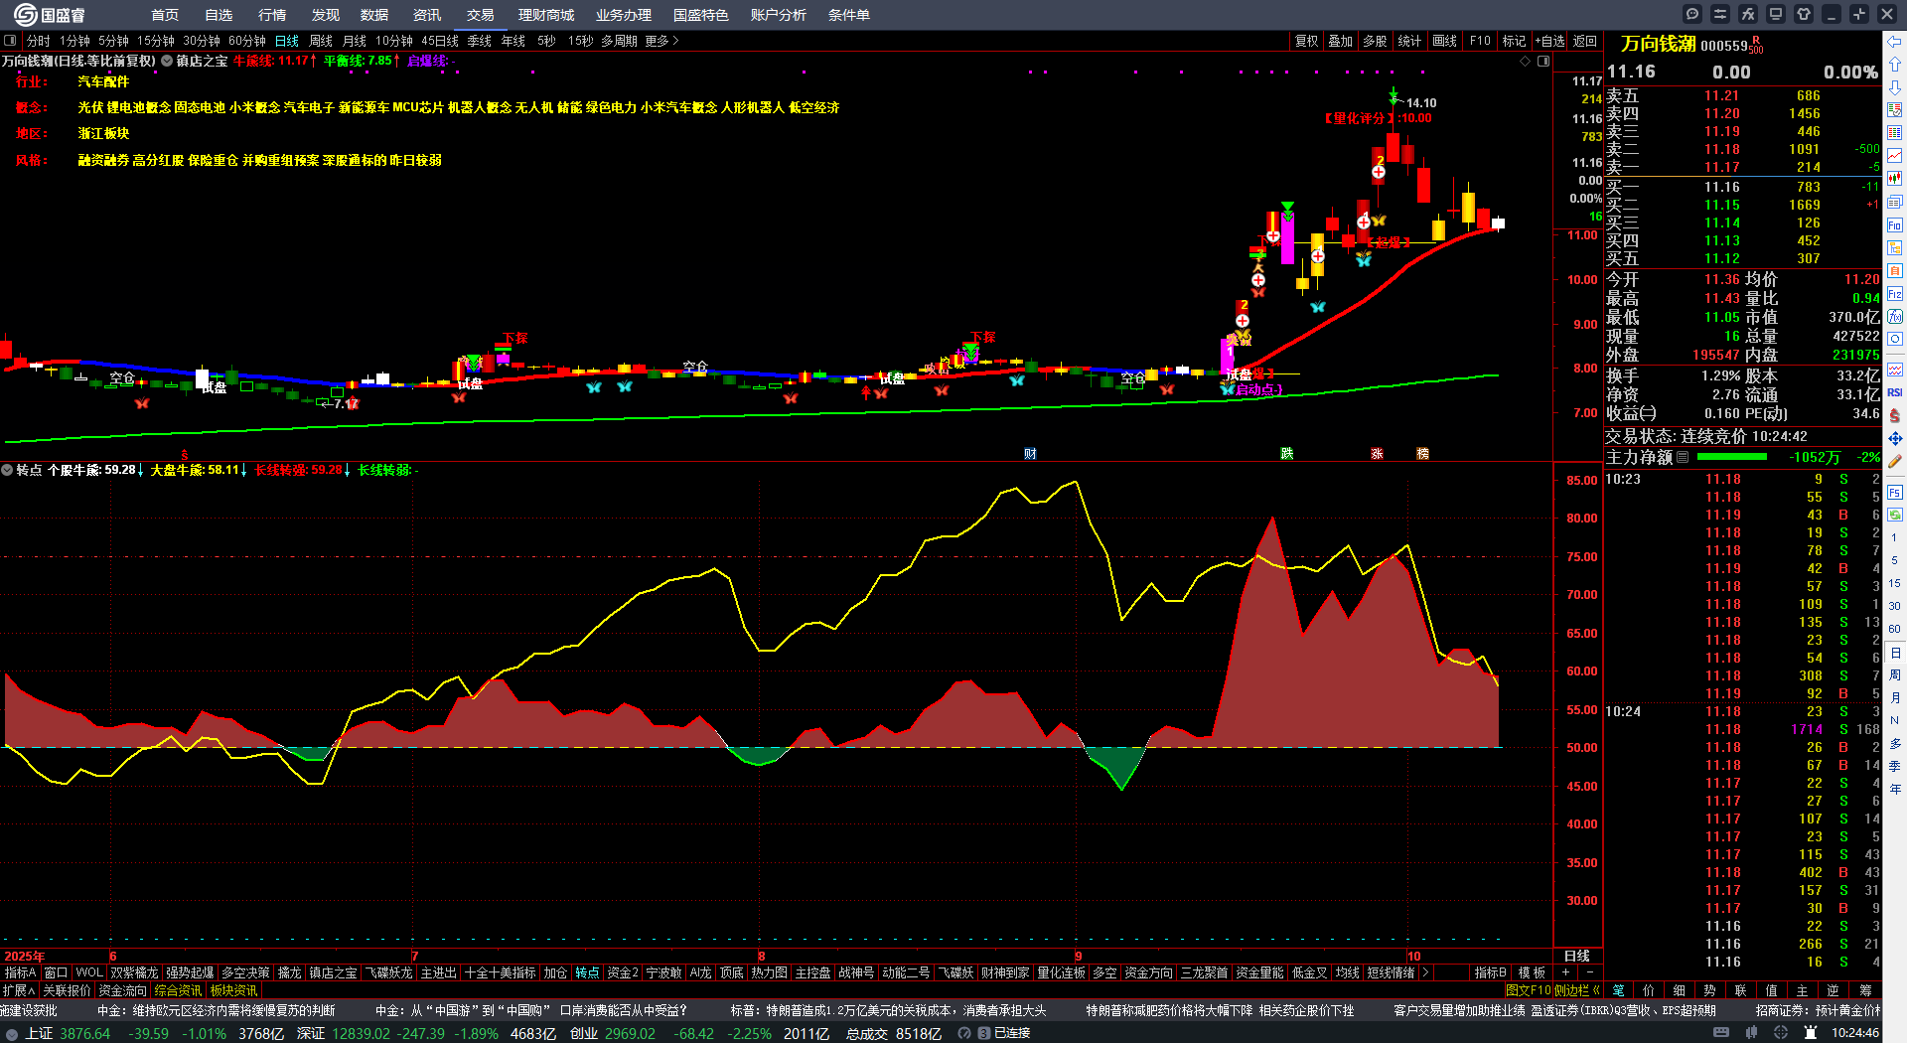Select the 镇店之宝 indicator tab
The image size is (1907, 1043).
pos(333,972)
